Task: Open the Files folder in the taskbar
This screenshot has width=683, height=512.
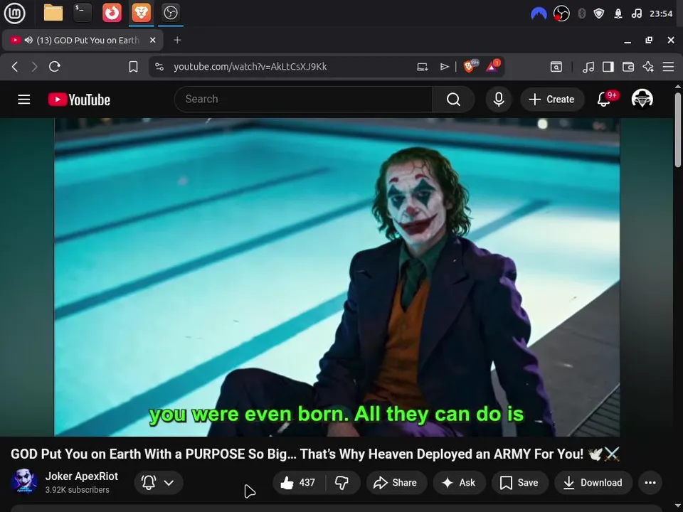Action: point(53,13)
